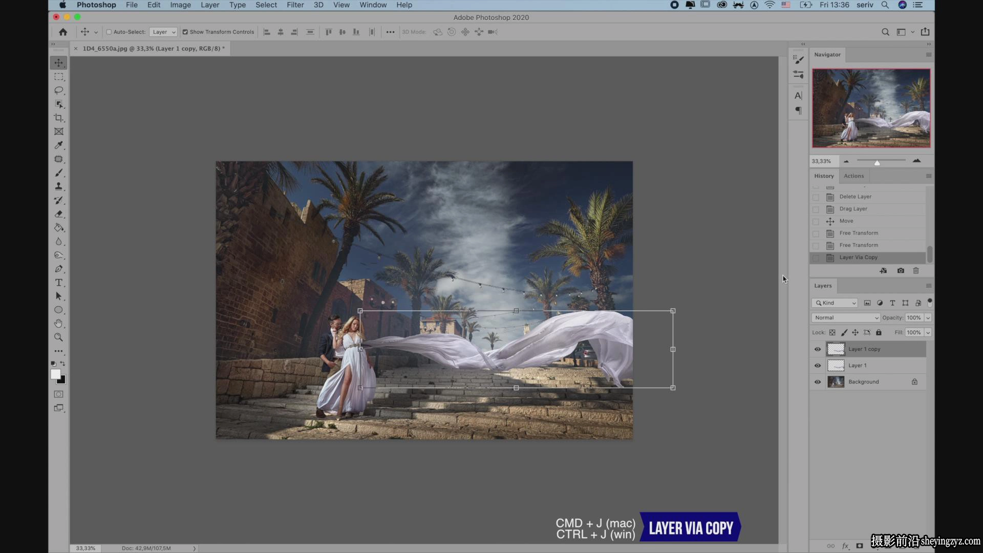Select the Drag Layer history state
Screen dimensions: 983x553
(x=868, y=209)
